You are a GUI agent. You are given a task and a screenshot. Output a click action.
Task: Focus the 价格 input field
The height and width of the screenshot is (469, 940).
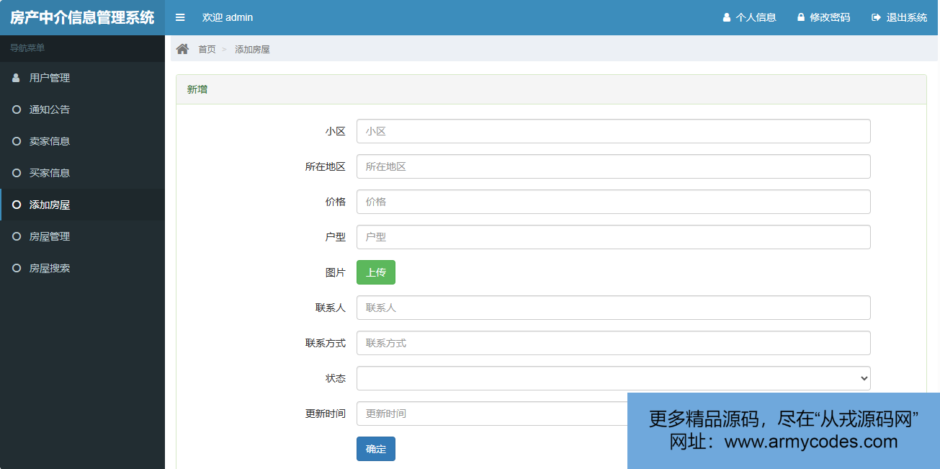tap(614, 202)
